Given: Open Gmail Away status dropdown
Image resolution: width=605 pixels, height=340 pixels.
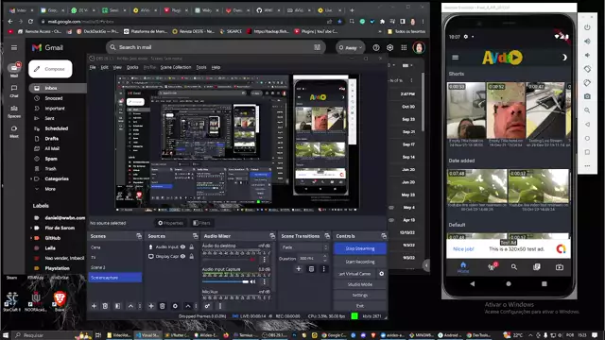Looking at the screenshot, I should click(351, 48).
